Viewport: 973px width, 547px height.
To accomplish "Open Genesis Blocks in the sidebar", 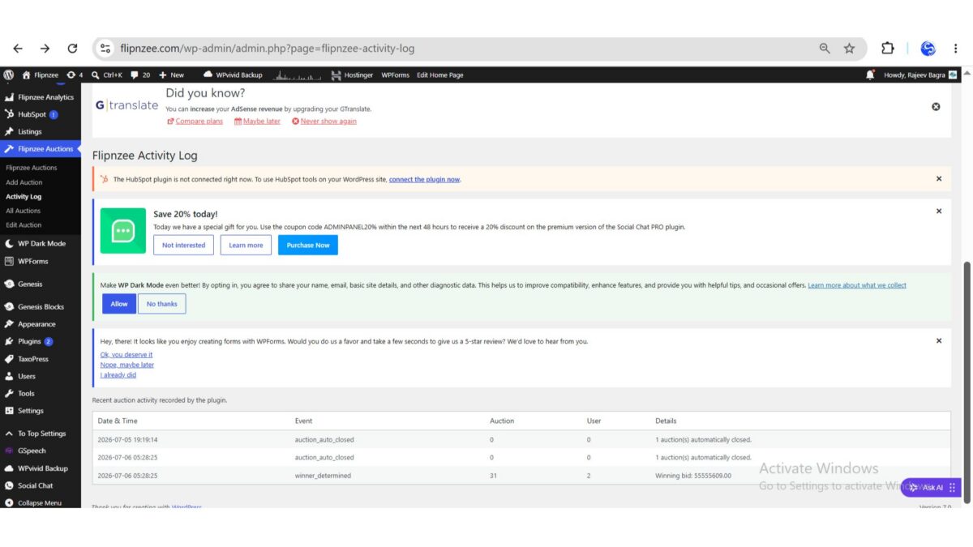I will point(41,306).
